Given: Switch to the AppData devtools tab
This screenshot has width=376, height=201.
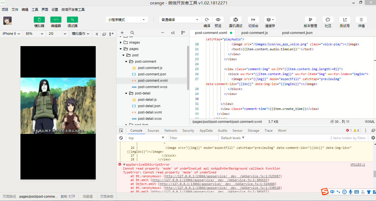Looking at the screenshot, I should [x=206, y=131].
